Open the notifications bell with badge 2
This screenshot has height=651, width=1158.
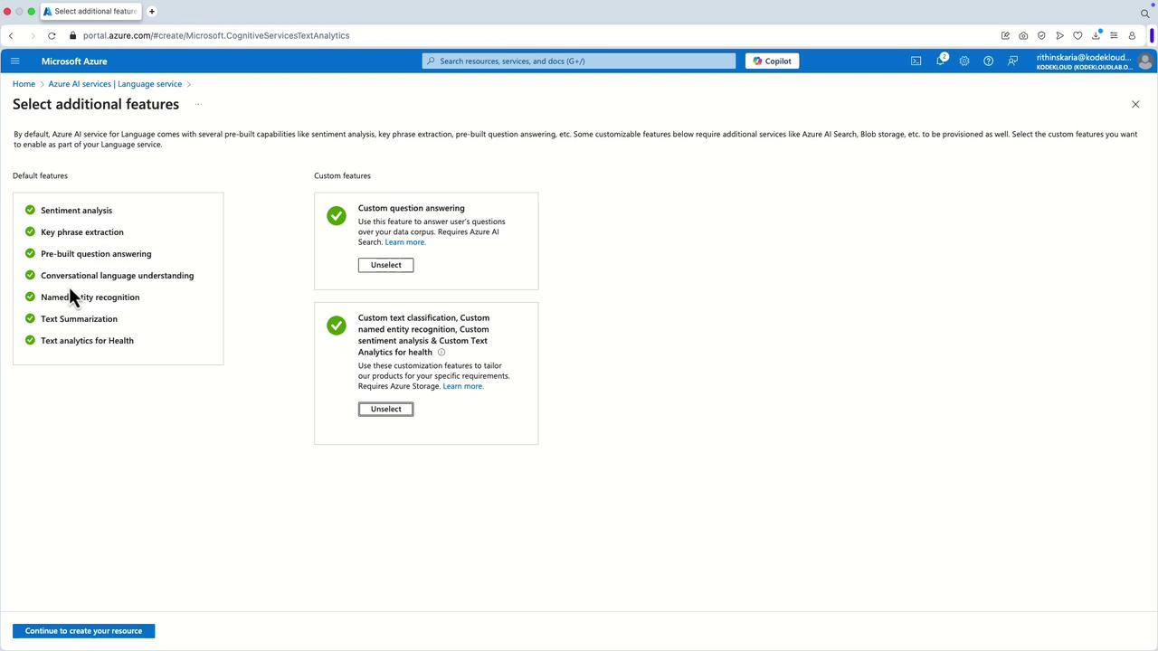click(941, 61)
